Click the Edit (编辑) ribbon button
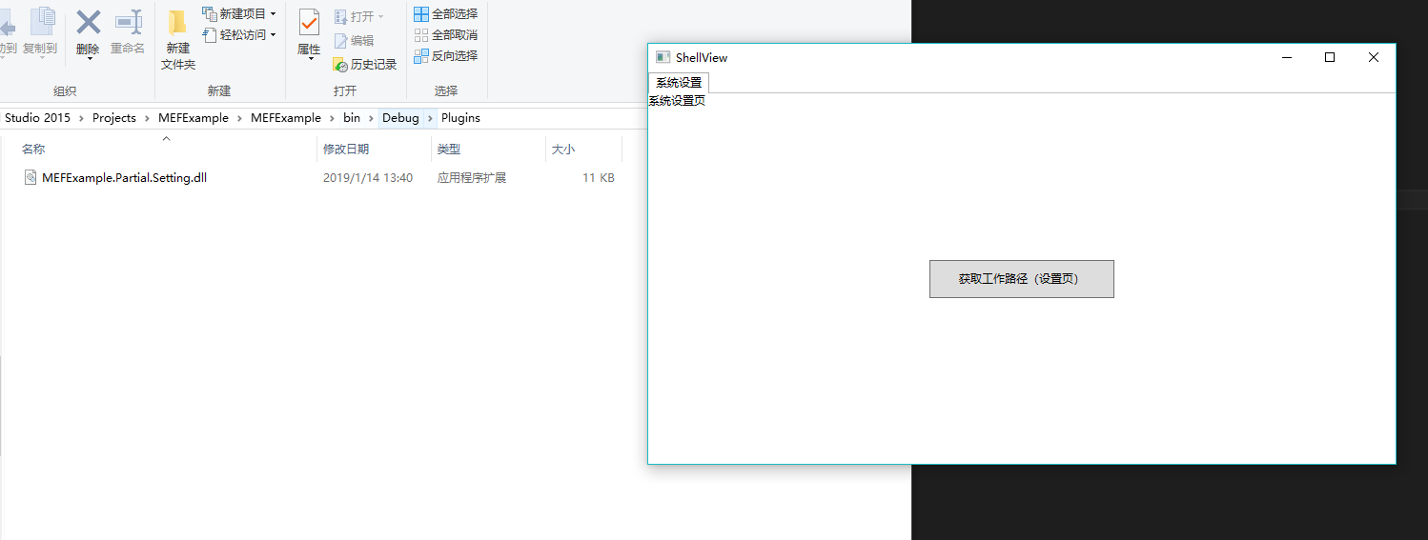The height and width of the screenshot is (540, 1428). click(354, 40)
